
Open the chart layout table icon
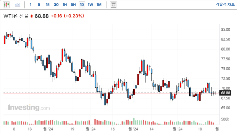113,5
